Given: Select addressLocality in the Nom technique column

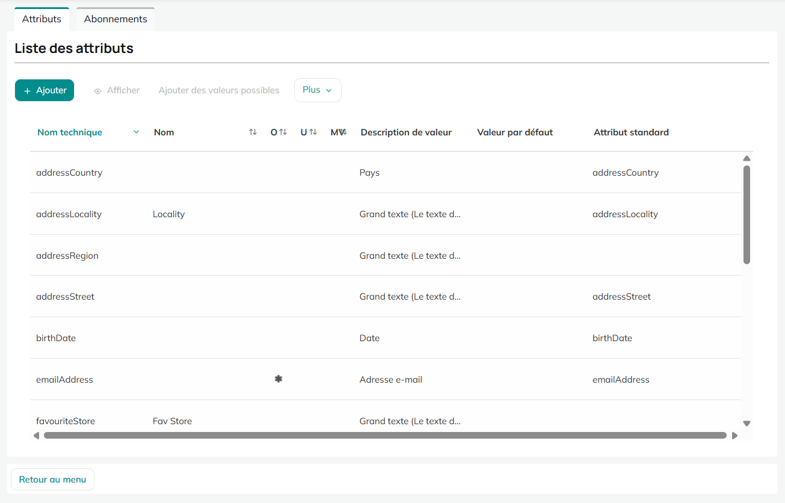Looking at the screenshot, I should click(x=69, y=214).
